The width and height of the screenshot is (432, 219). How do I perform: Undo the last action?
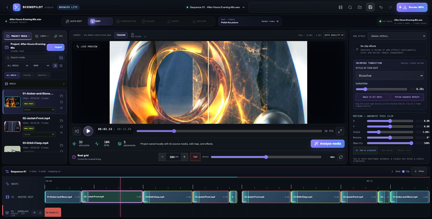(x=381, y=7)
